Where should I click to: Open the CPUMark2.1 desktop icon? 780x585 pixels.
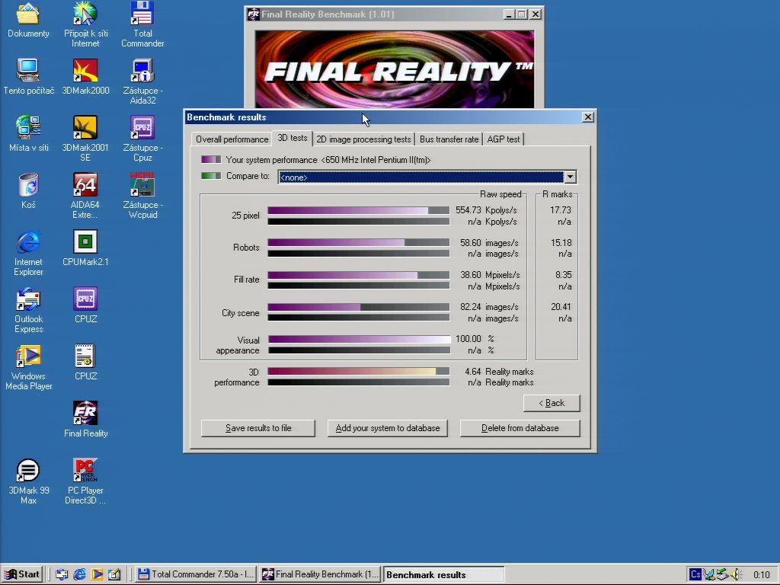(x=85, y=248)
